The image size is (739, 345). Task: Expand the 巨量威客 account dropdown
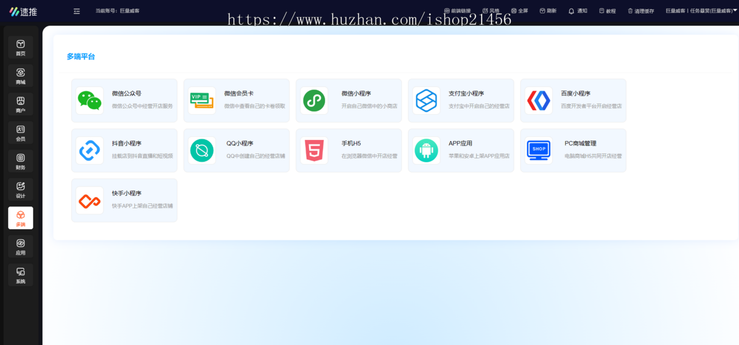coord(701,10)
